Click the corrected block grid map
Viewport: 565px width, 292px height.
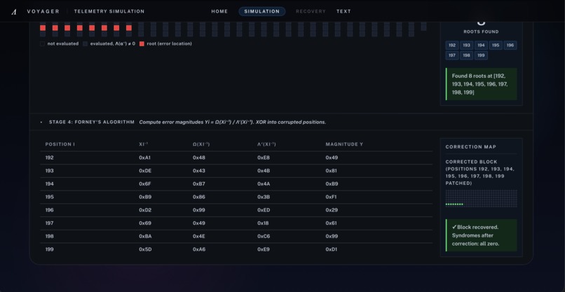(481, 198)
